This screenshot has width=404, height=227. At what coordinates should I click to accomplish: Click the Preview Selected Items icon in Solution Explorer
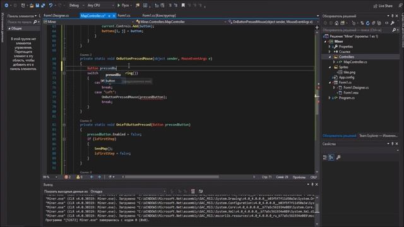click(387, 23)
